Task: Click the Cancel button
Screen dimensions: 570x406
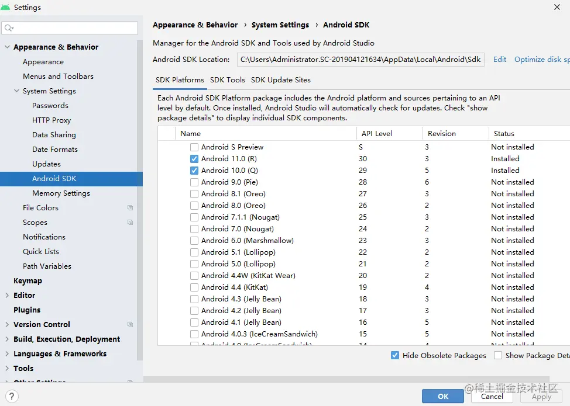Action: click(x=492, y=396)
